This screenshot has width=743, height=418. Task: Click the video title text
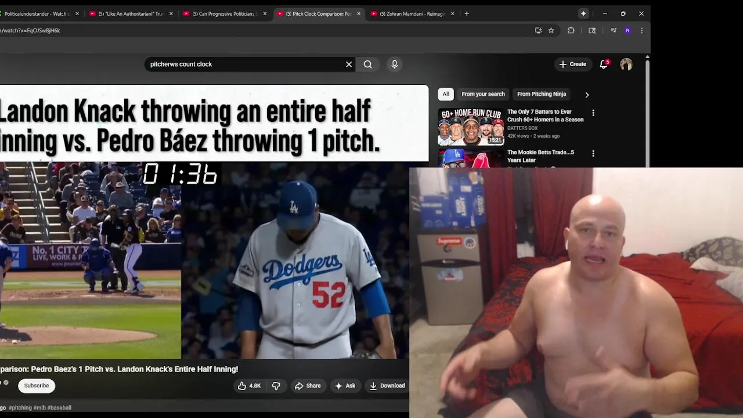[x=119, y=369]
